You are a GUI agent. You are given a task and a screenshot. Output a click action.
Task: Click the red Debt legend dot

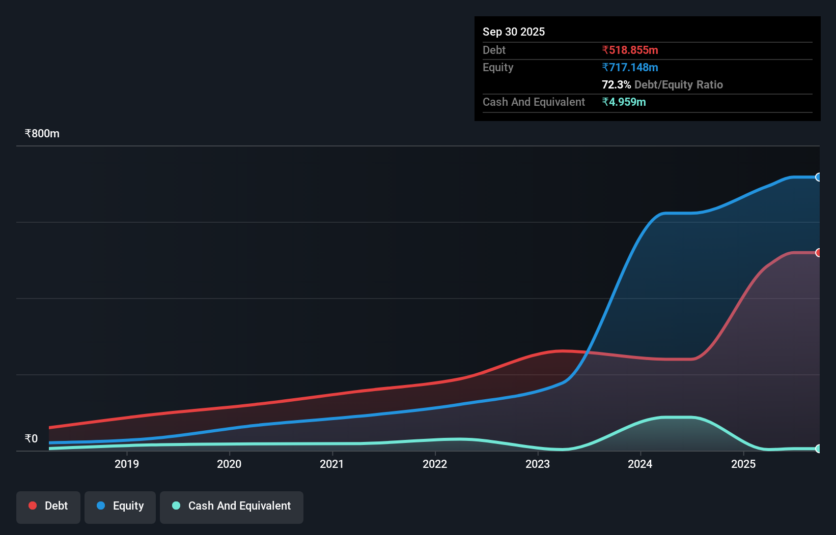click(x=33, y=506)
